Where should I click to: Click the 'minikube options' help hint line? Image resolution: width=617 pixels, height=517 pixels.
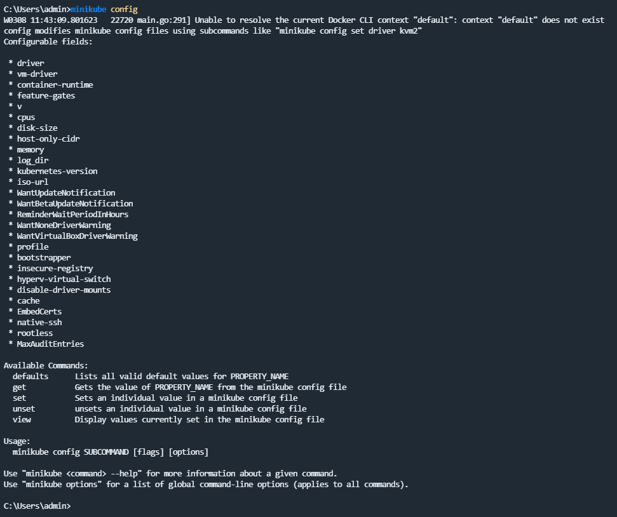[x=206, y=485]
